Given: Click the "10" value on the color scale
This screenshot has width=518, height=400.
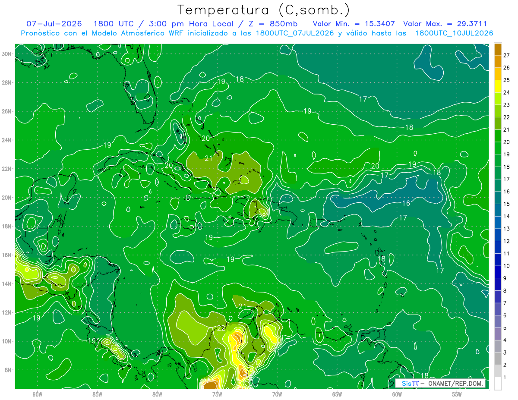Looking at the screenshot, I should 507,266.
